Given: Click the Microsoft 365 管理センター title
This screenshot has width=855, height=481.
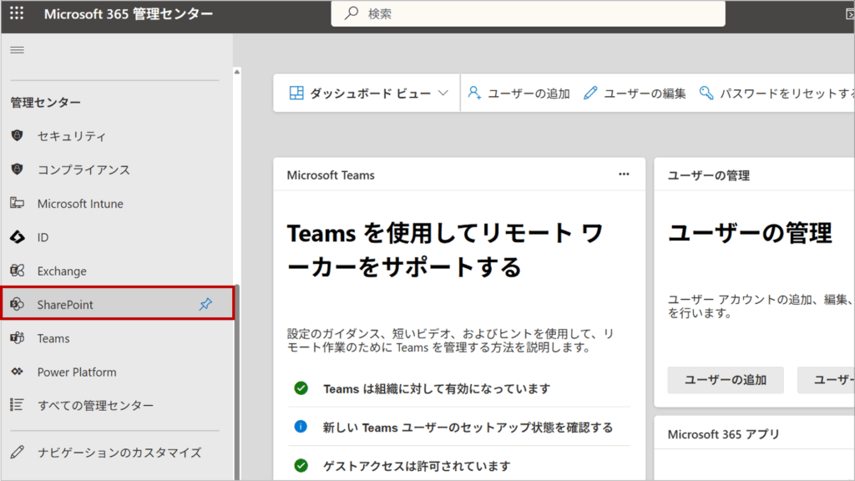Looking at the screenshot, I should tap(129, 13).
